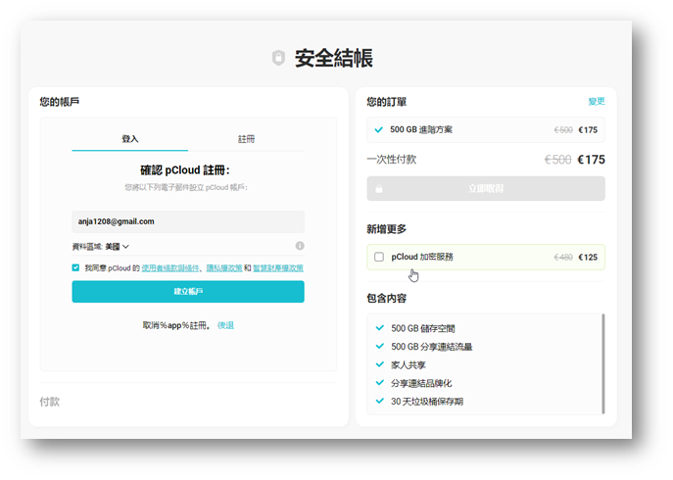
Task: Open the 變更 link in order panel
Action: pos(596,102)
